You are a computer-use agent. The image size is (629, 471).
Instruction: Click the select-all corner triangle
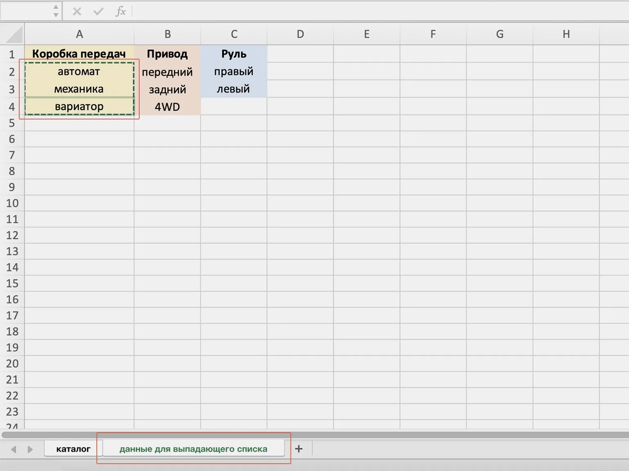click(x=13, y=35)
